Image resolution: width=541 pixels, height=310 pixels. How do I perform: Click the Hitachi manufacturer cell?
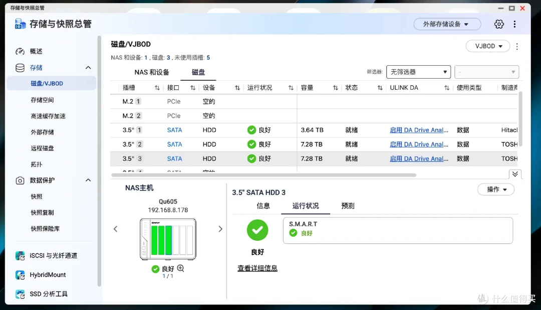coord(509,130)
